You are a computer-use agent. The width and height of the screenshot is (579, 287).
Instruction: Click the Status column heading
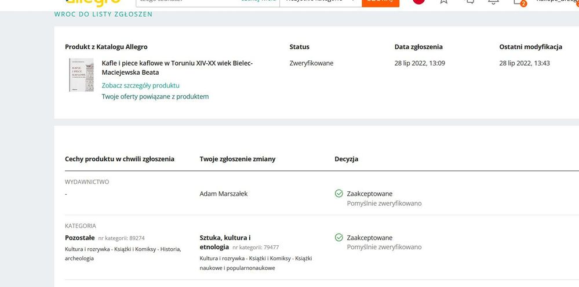300,47
